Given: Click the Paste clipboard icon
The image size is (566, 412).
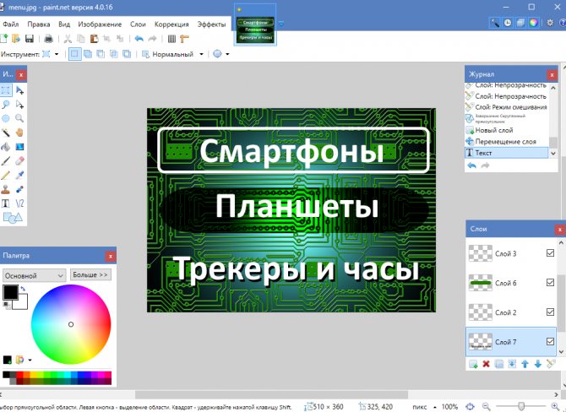Looking at the screenshot, I should [x=94, y=39].
